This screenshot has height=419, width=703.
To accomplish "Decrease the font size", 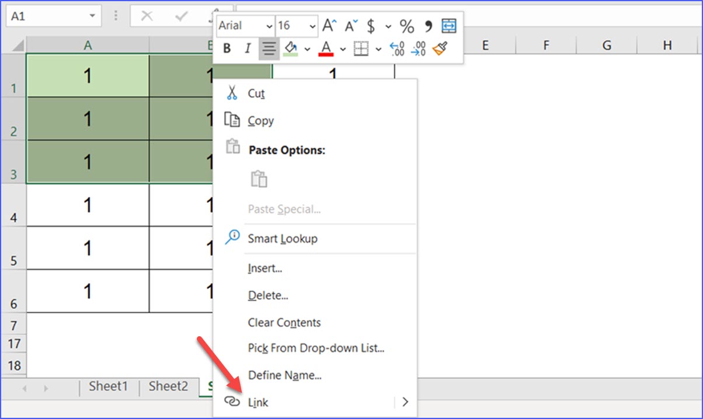I will point(350,26).
